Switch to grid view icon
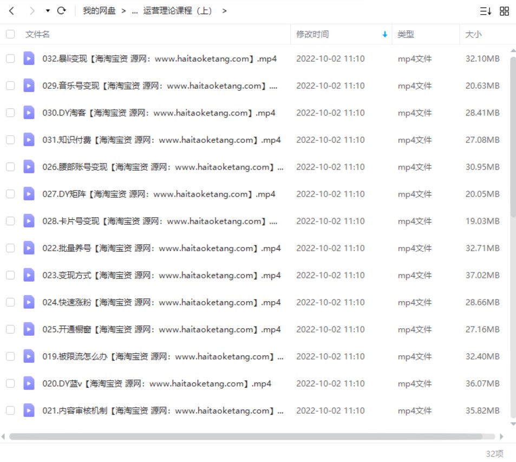This screenshot has width=516, height=462. coord(504,11)
